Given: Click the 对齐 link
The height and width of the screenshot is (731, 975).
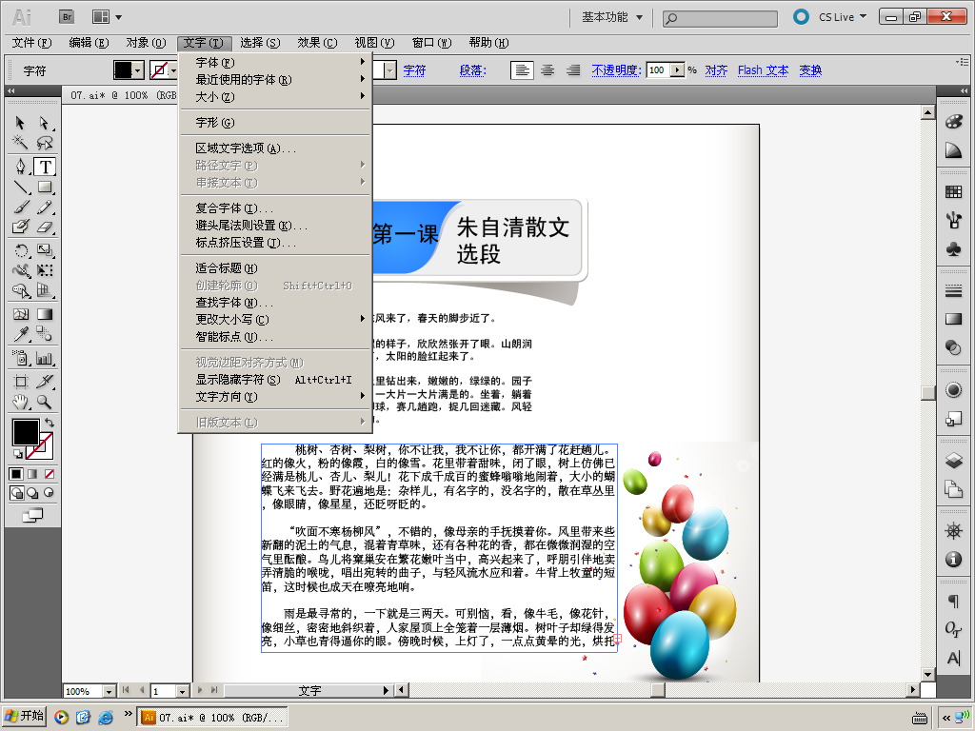Looking at the screenshot, I should coord(716,70).
